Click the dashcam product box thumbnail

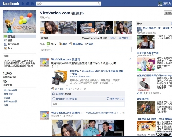(59, 78)
